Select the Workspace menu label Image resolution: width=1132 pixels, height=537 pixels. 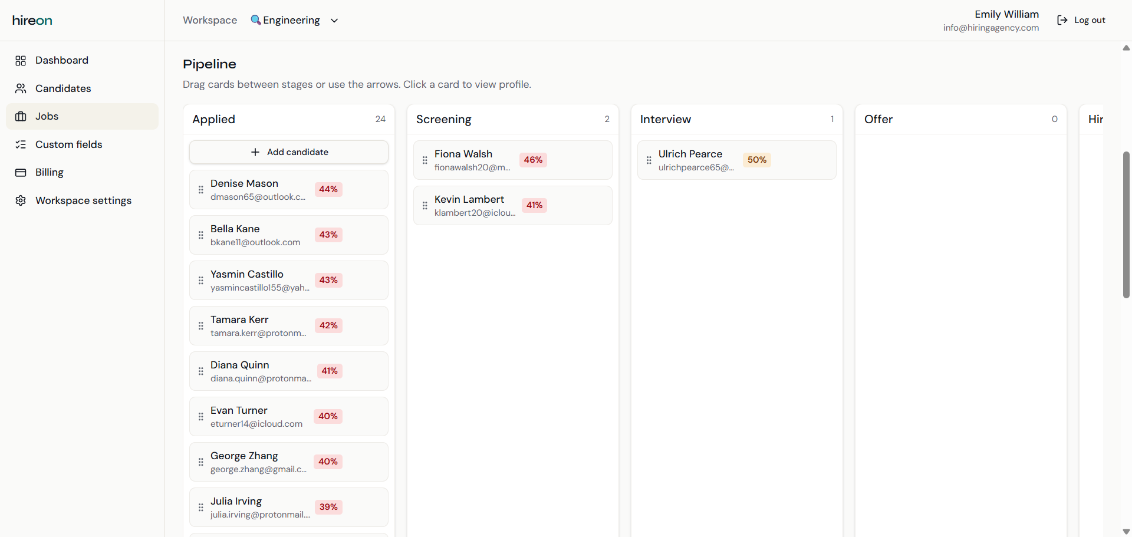209,19
